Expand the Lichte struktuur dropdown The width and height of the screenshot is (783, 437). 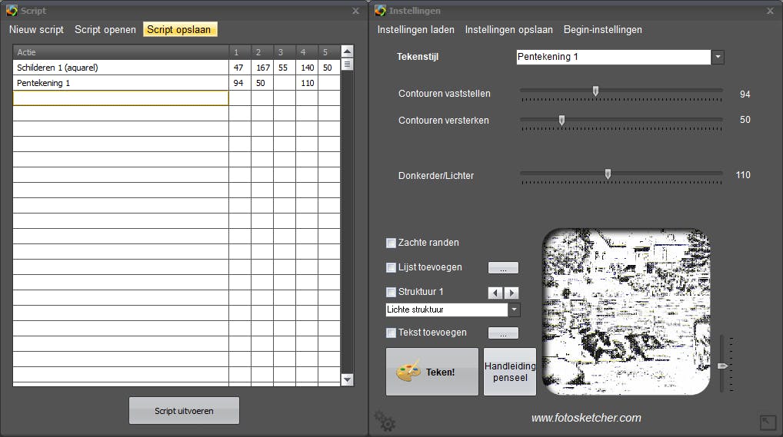click(x=515, y=310)
